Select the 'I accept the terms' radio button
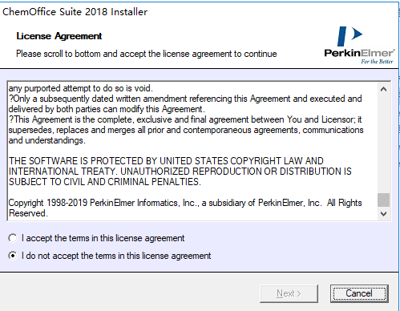 (12, 238)
